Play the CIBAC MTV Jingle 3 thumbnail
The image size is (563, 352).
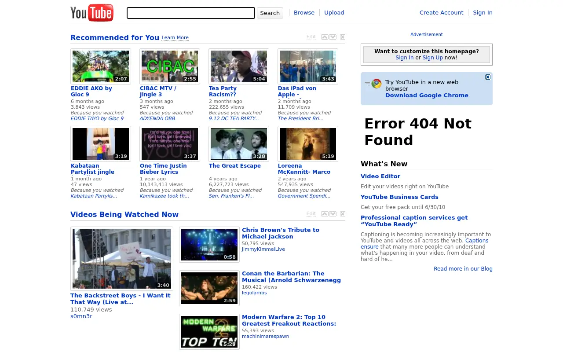click(x=170, y=66)
